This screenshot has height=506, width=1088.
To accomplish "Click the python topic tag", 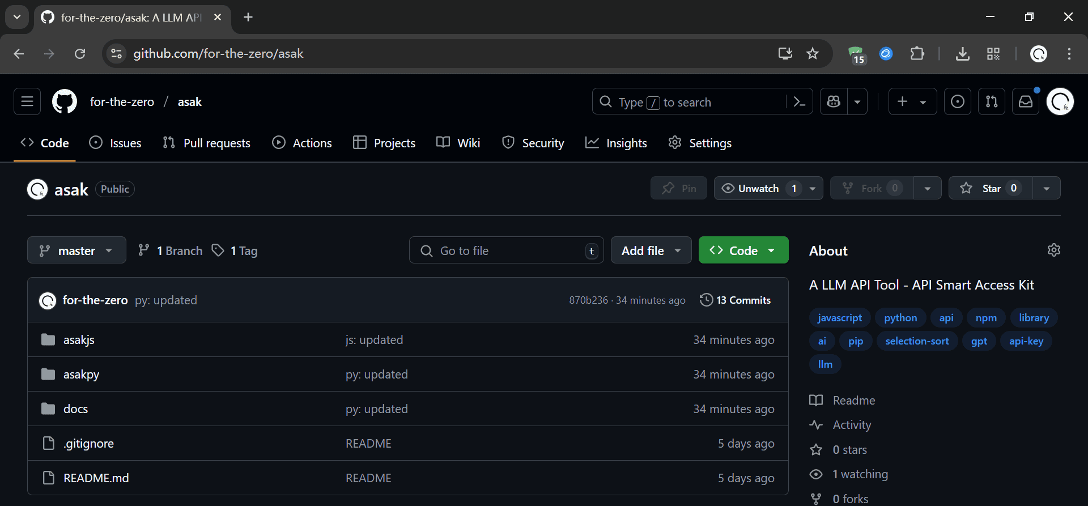I will click(x=900, y=318).
